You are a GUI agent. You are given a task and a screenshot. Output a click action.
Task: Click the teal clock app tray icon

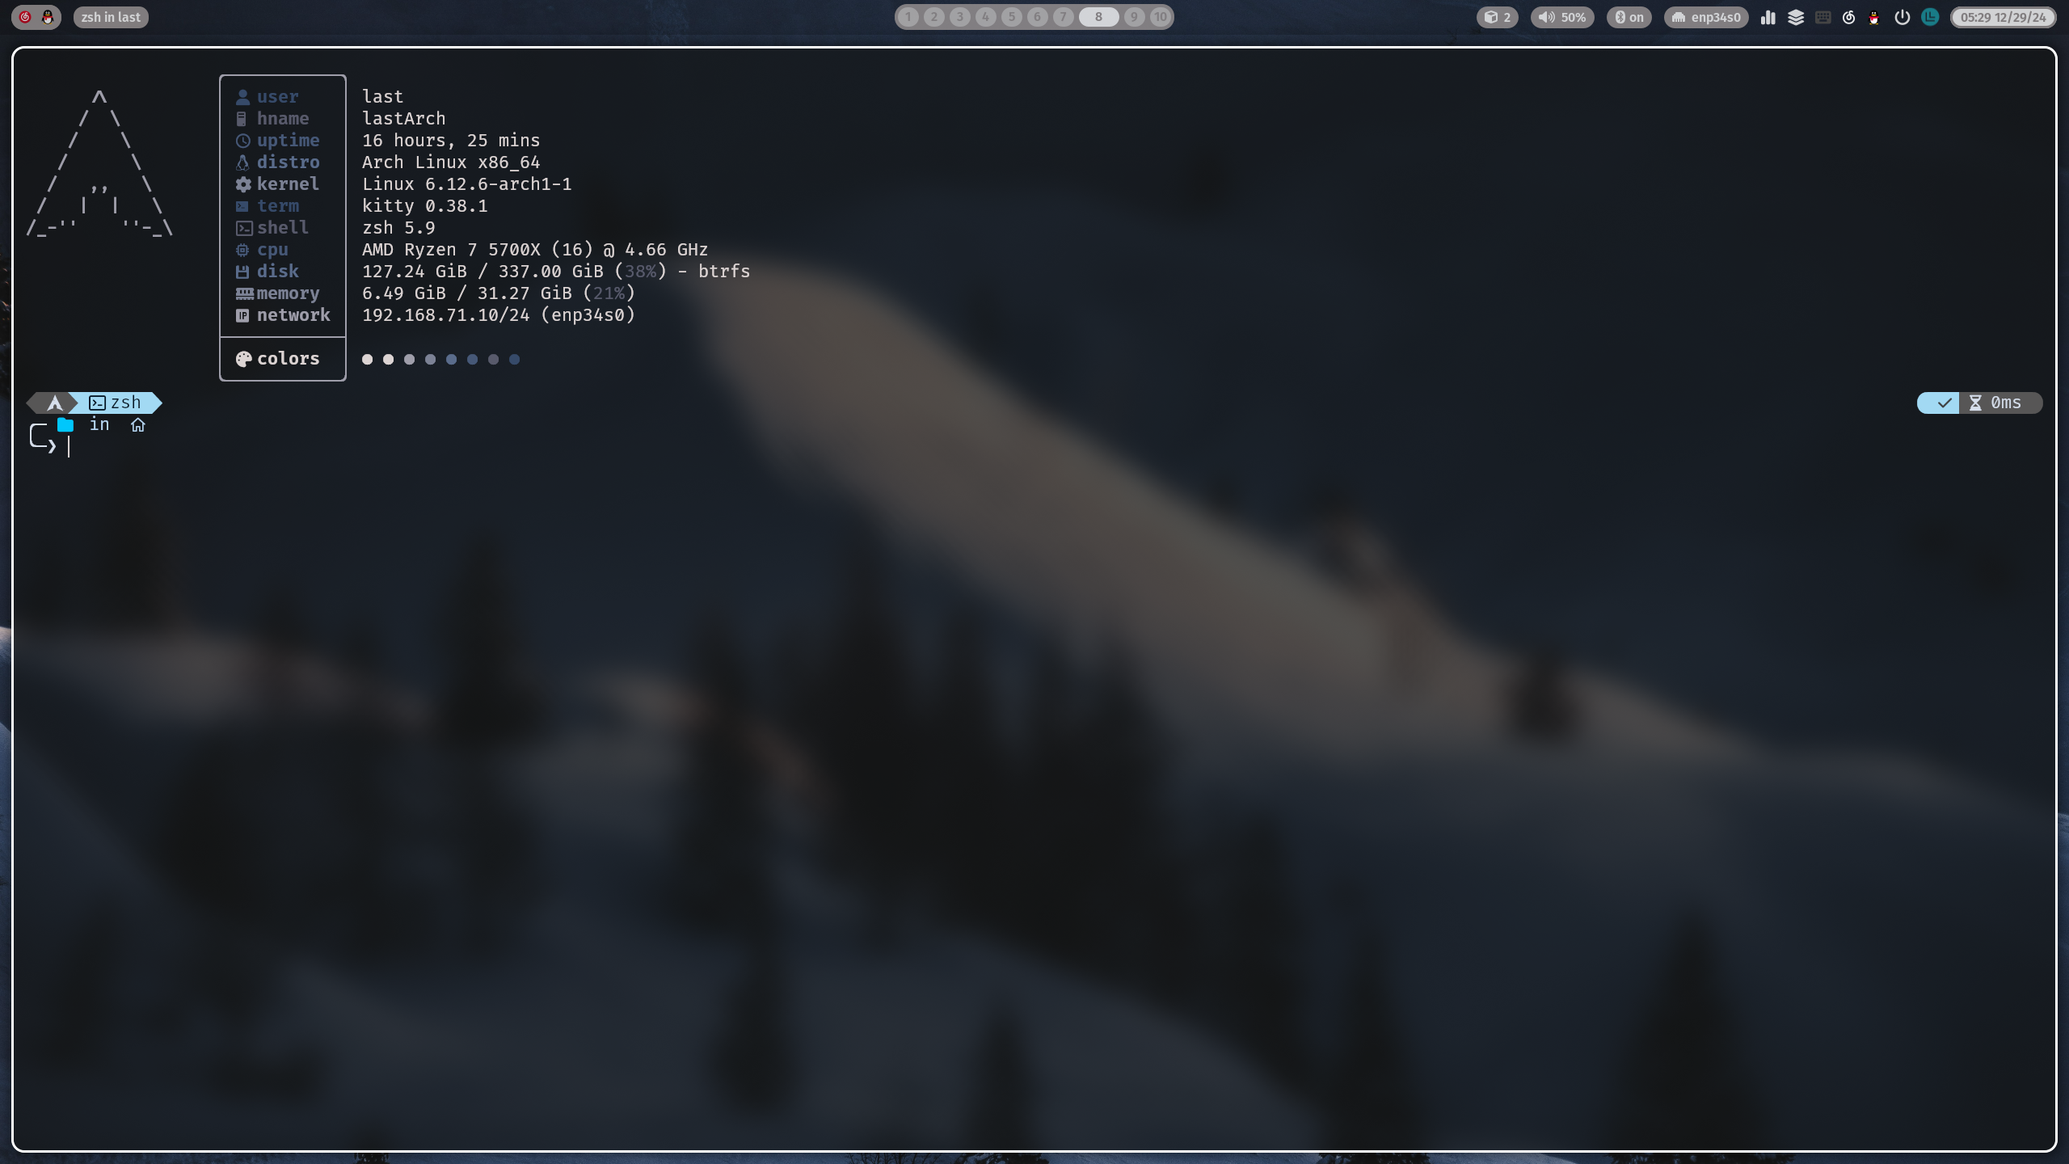(1930, 17)
